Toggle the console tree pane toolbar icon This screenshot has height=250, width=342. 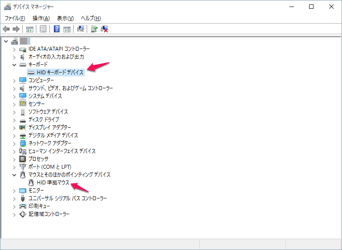(x=30, y=29)
